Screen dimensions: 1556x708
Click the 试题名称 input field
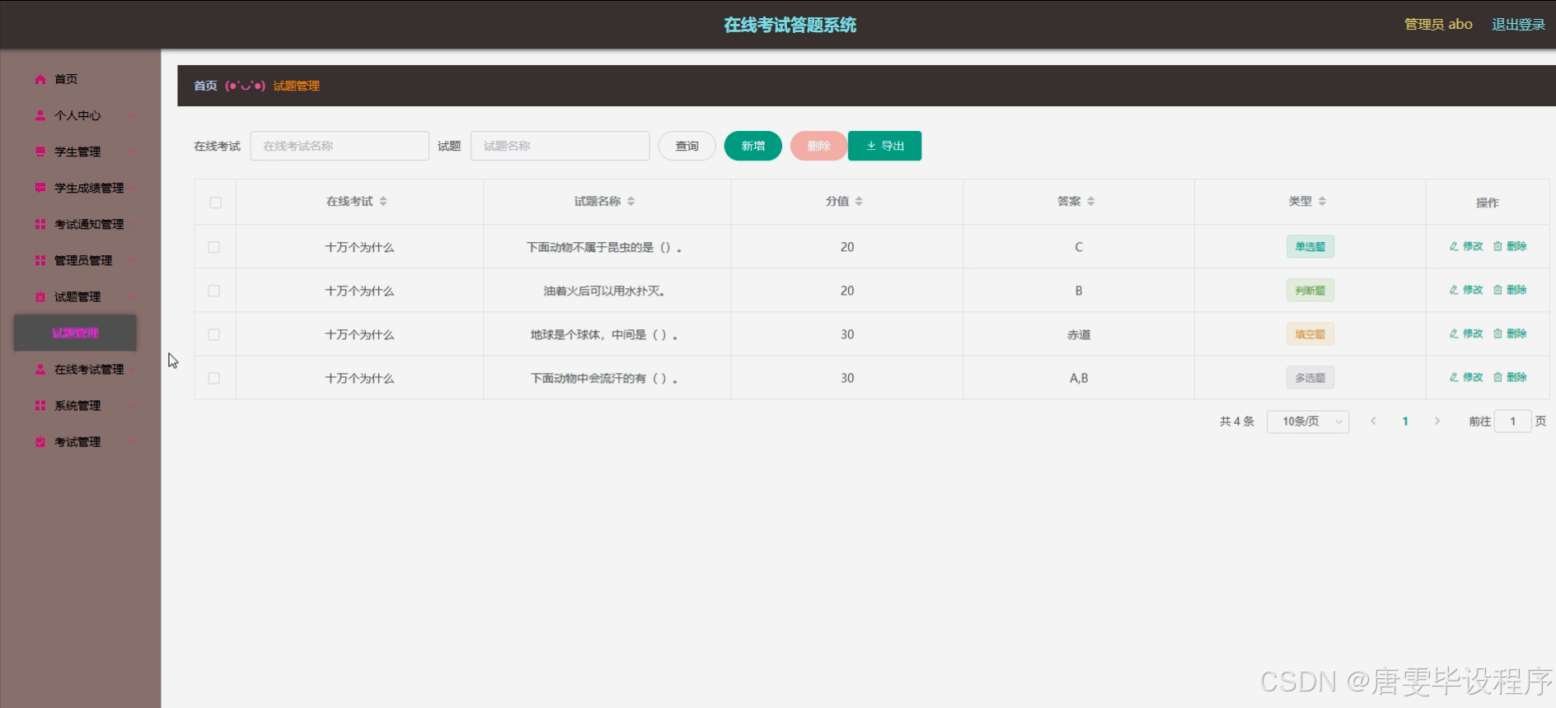point(560,146)
